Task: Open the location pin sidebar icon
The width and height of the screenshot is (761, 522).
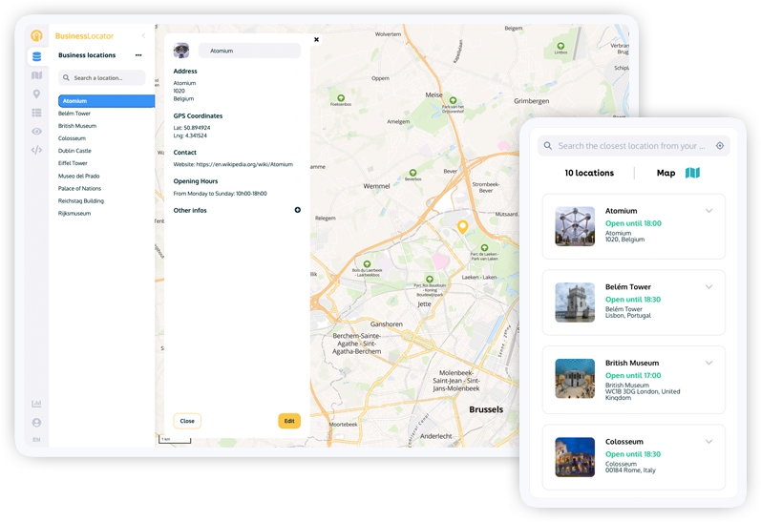Action: click(36, 94)
